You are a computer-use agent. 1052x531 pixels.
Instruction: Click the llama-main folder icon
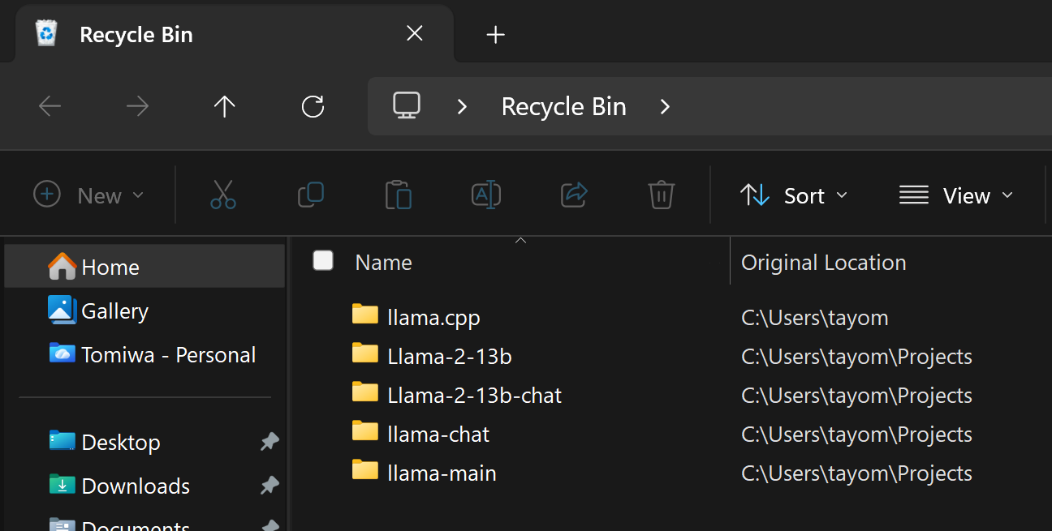click(365, 470)
